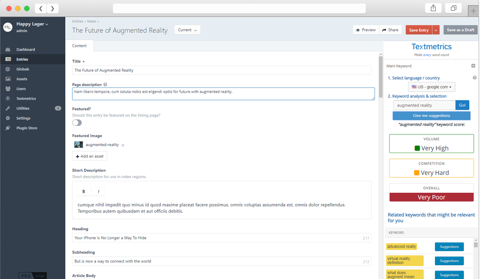
Task: Click the Page description text area
Action: pos(223,94)
